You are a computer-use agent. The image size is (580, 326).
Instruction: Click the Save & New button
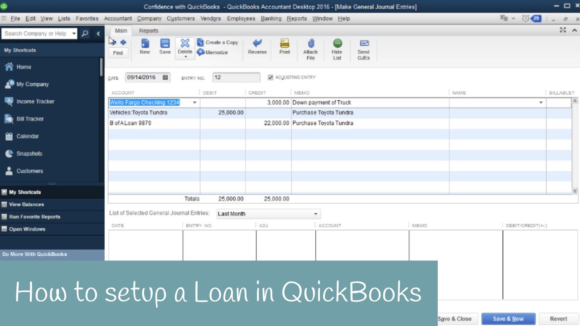508,318
